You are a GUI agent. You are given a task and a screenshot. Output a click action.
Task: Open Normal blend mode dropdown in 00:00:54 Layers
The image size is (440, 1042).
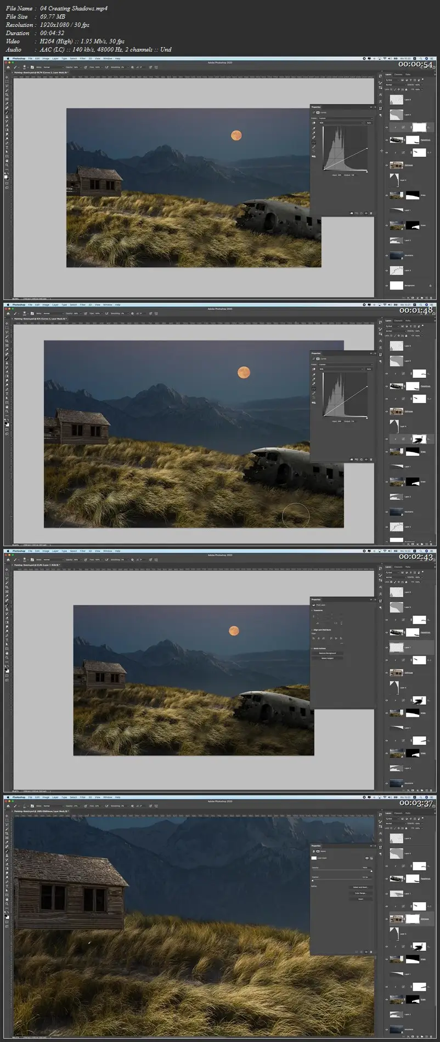click(396, 85)
